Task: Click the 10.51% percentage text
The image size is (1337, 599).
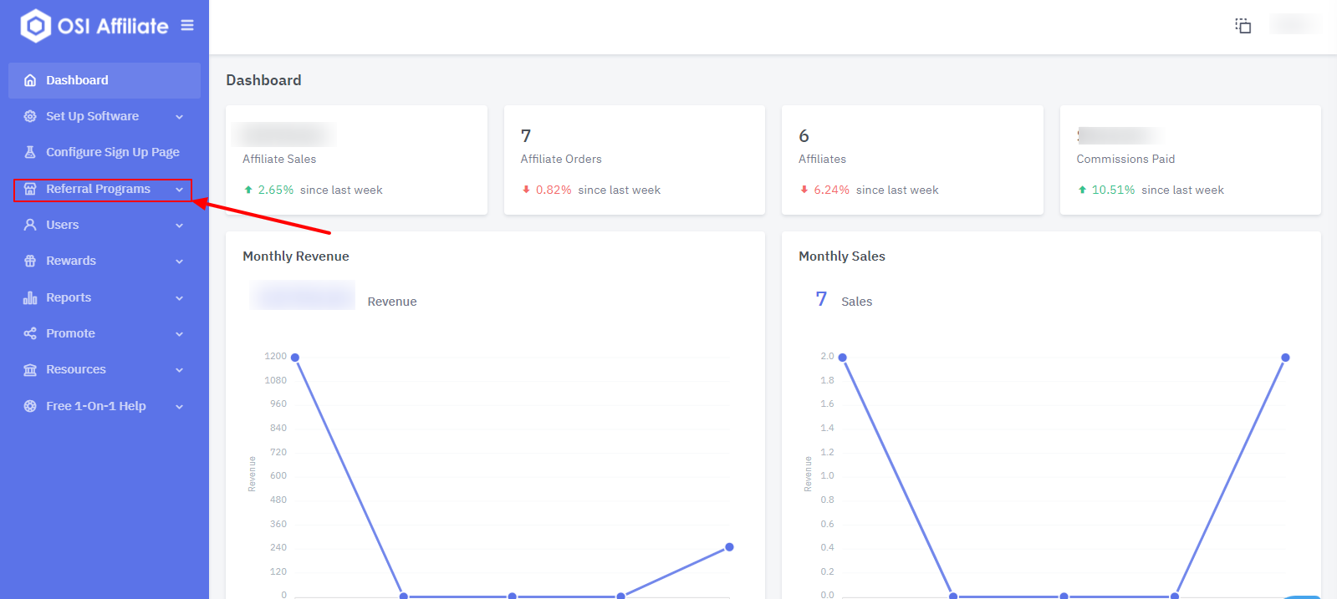Action: point(1114,190)
